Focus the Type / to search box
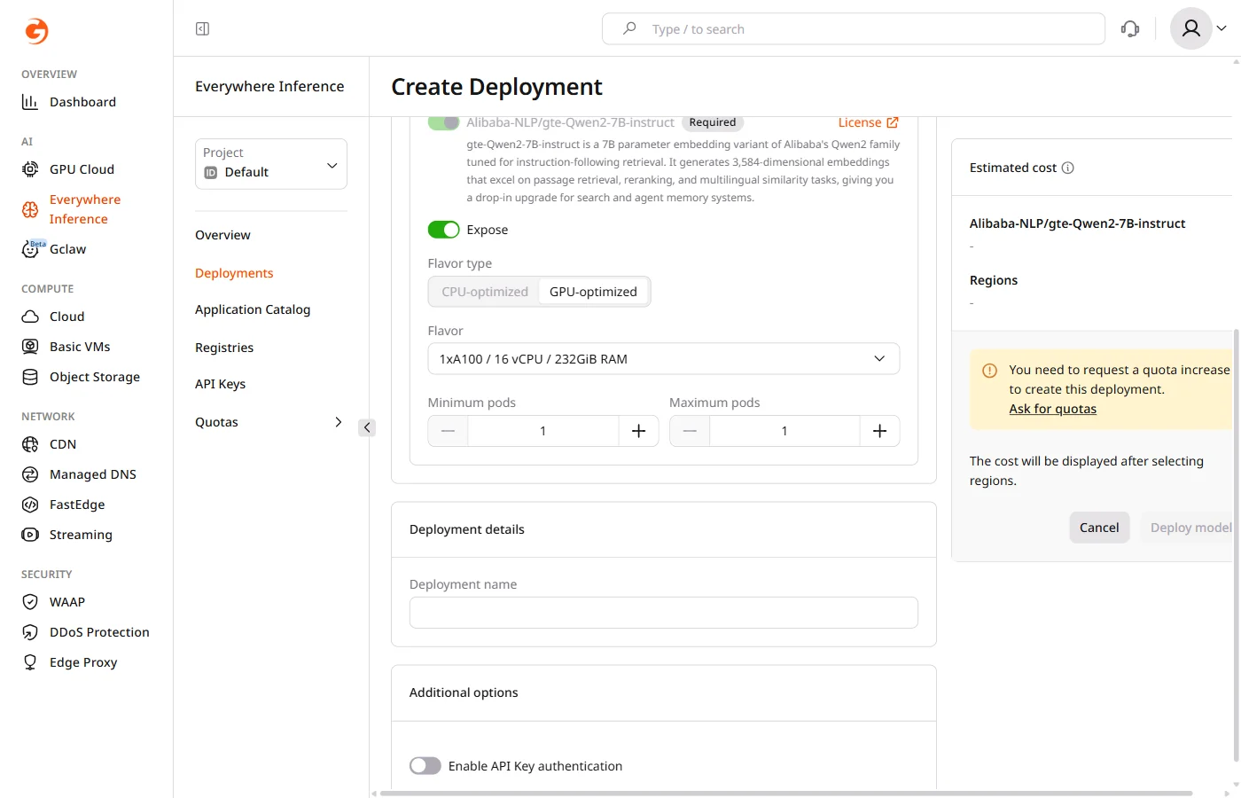This screenshot has height=798, width=1241. tap(854, 28)
